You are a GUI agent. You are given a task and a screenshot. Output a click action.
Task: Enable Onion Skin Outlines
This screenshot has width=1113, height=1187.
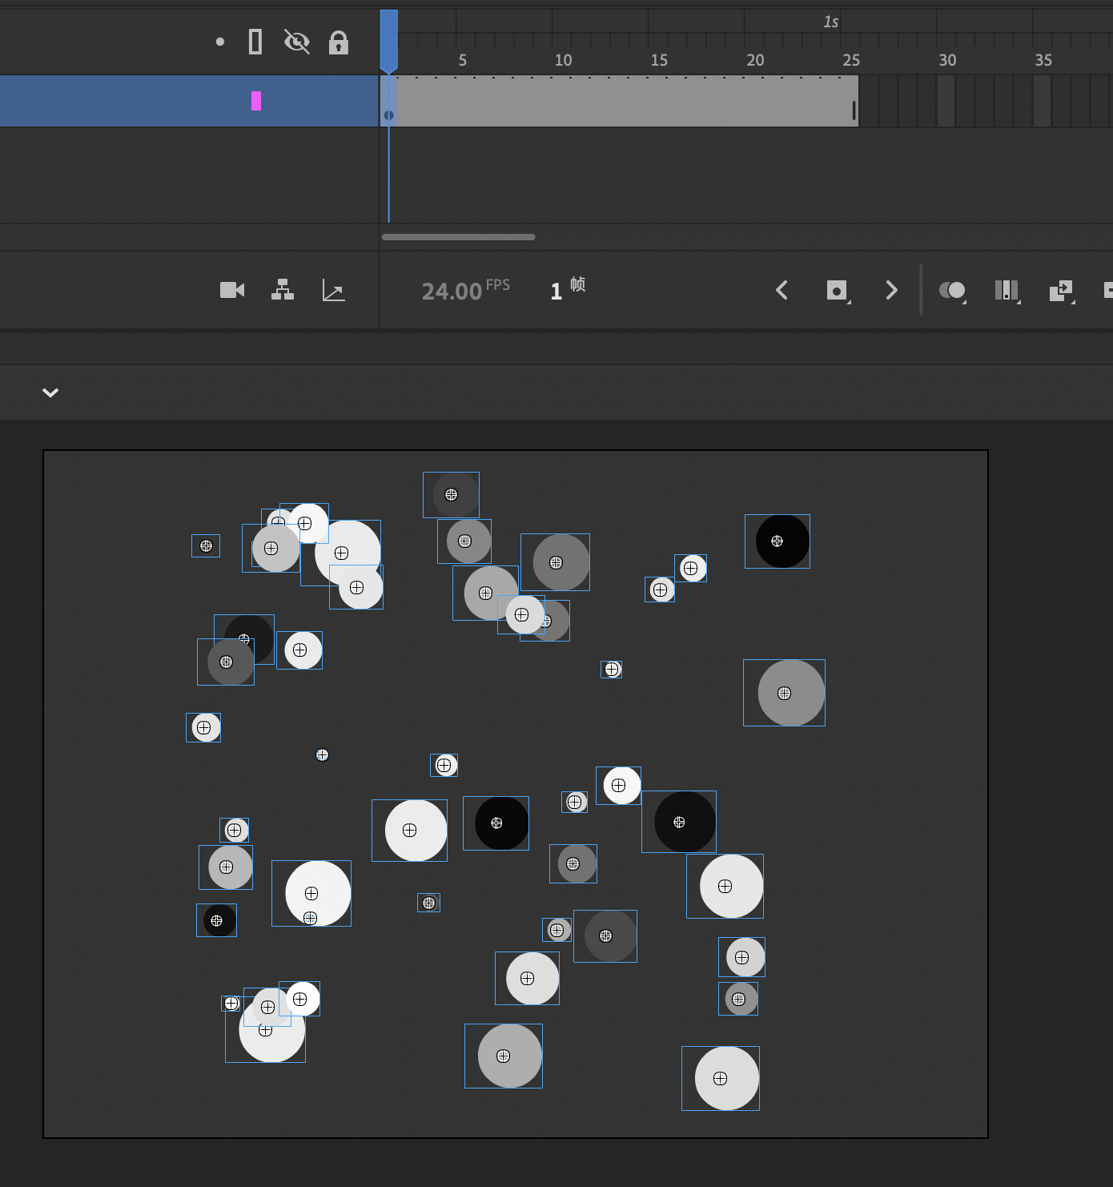pyautogui.click(x=1007, y=290)
